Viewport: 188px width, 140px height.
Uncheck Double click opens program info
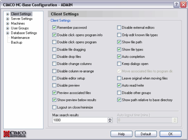pyautogui.click(x=54, y=35)
